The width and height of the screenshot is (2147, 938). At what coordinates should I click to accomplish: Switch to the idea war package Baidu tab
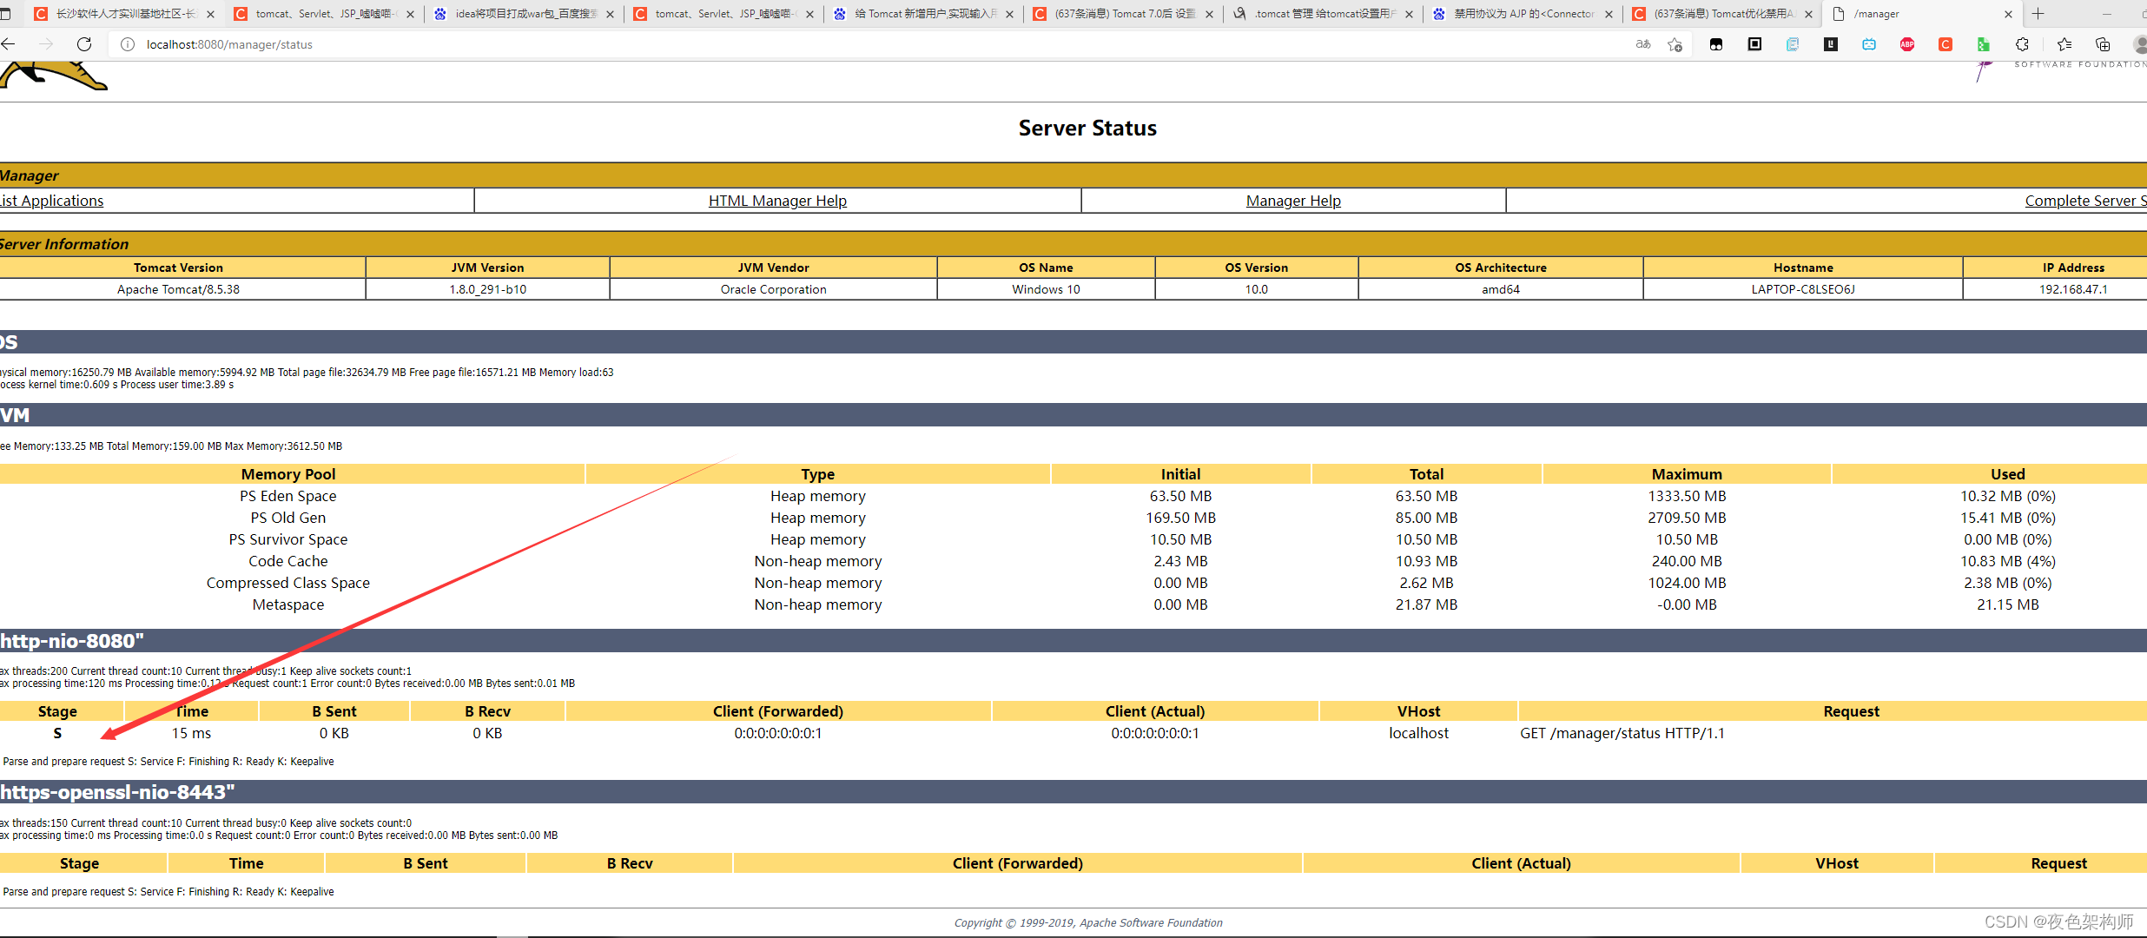pyautogui.click(x=524, y=14)
